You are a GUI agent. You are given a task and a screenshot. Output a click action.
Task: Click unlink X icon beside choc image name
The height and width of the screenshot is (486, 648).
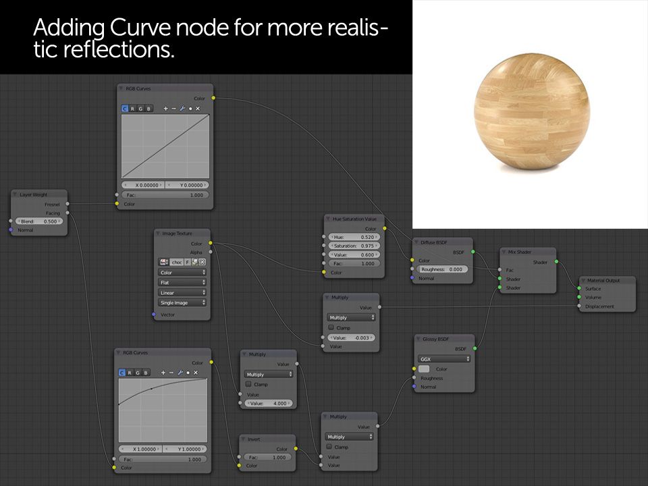point(202,262)
